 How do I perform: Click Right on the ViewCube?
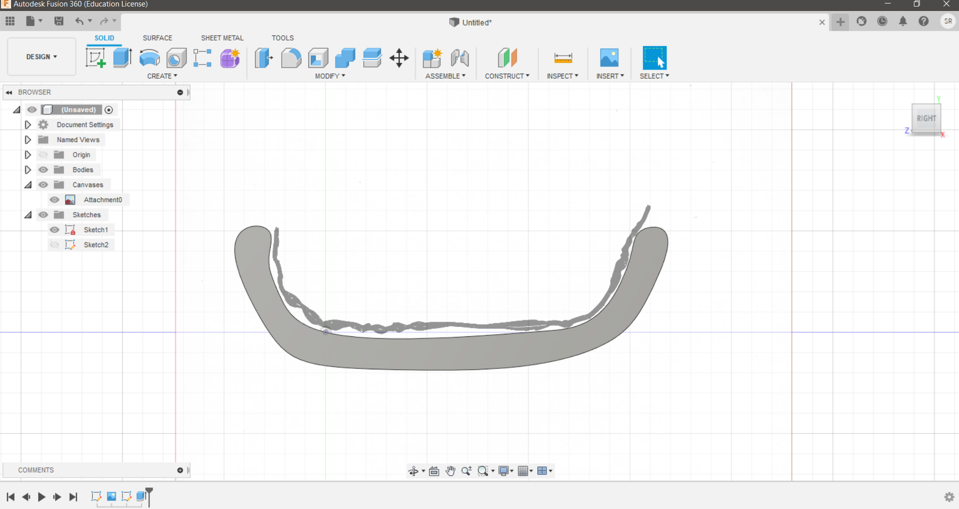tap(927, 119)
